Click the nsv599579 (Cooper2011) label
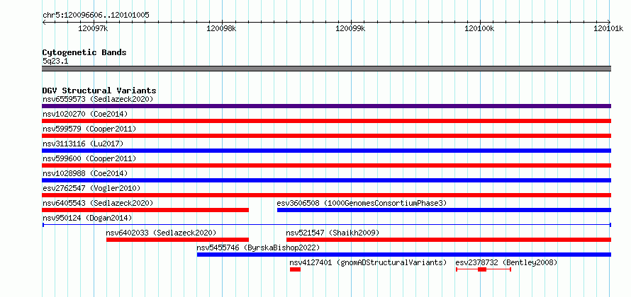Screen dimensions: 631x297 [x=89, y=129]
